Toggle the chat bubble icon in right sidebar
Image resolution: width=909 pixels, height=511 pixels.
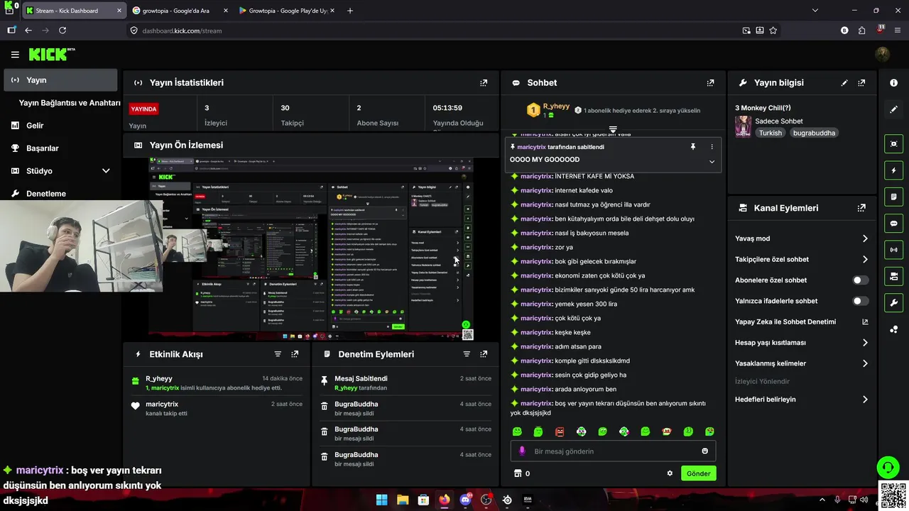893,223
